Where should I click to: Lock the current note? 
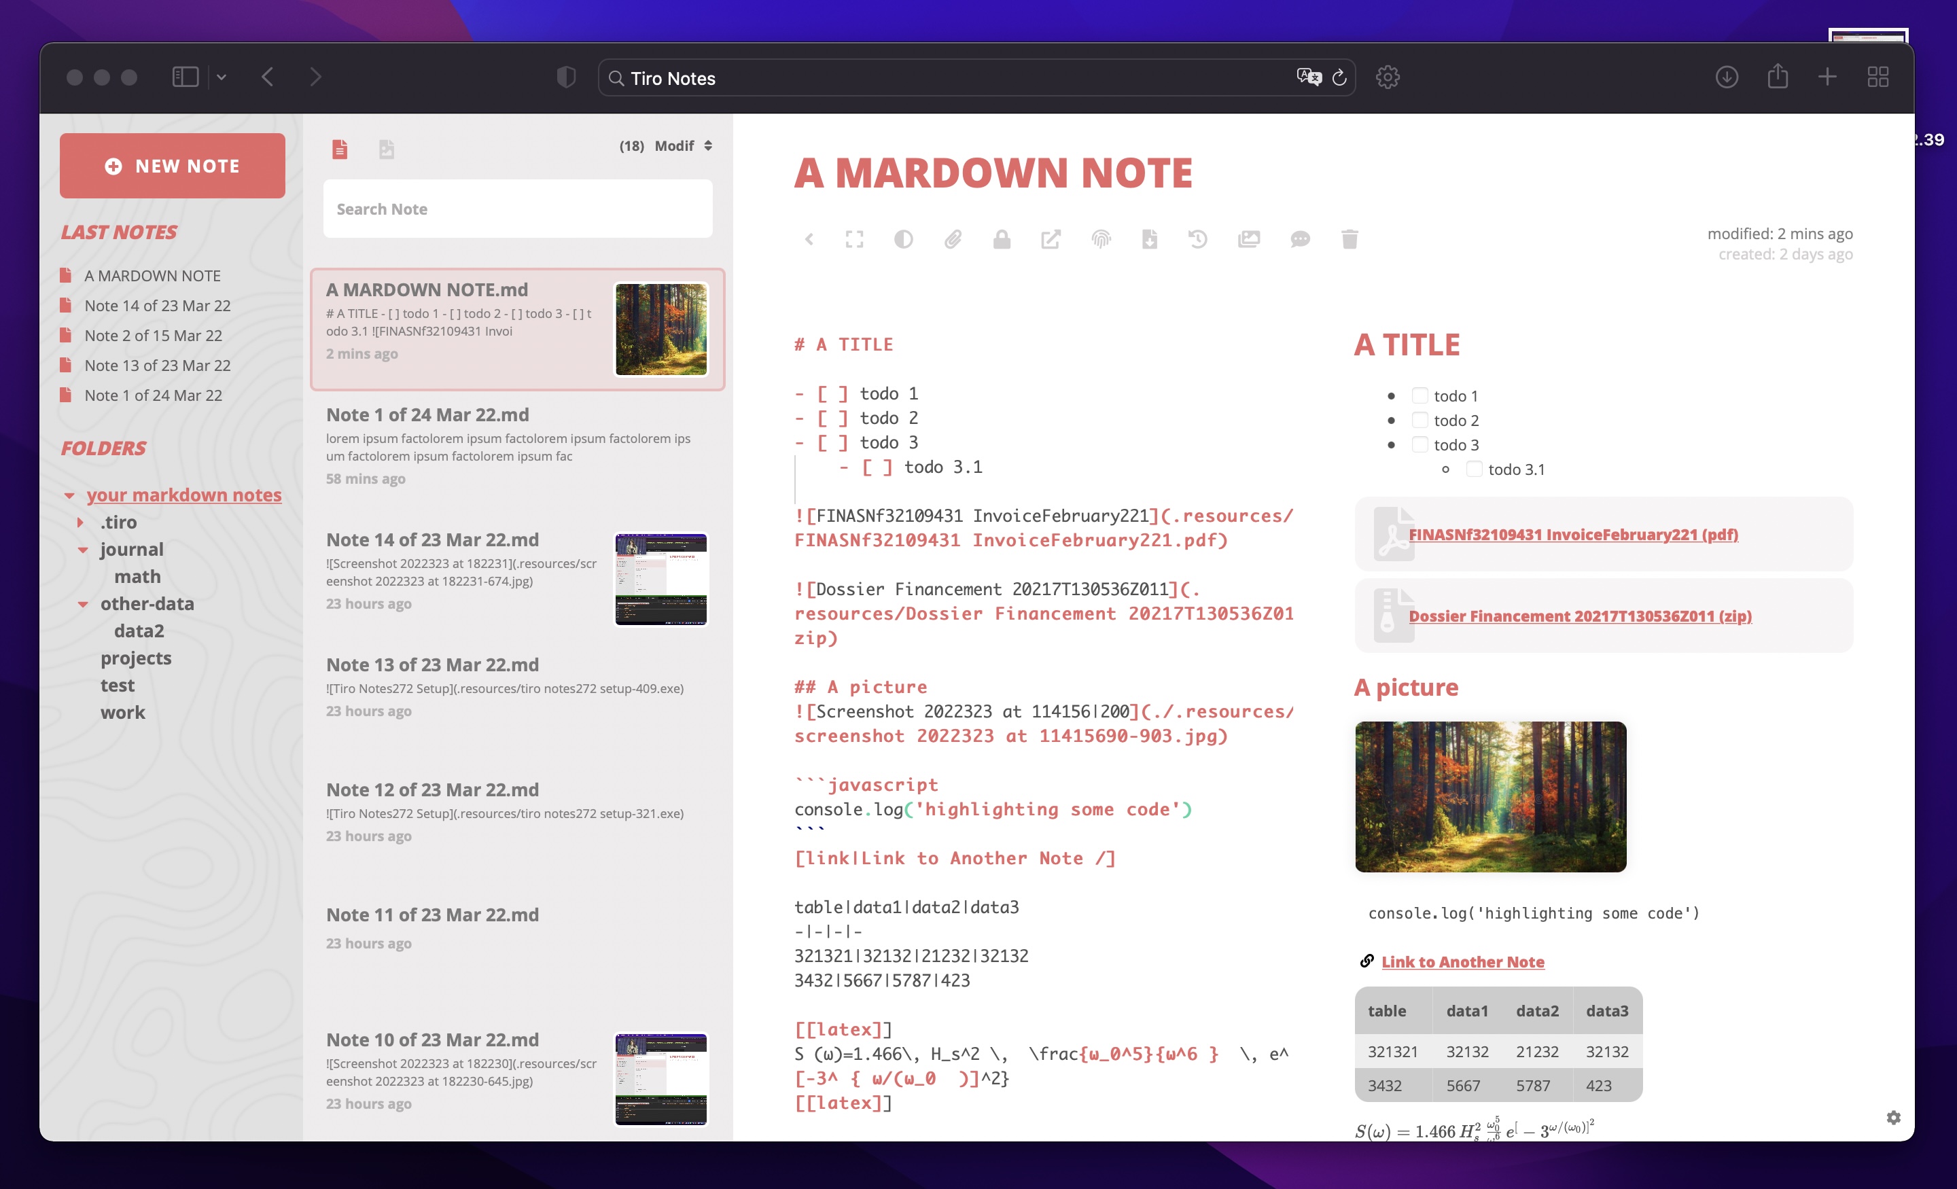pyautogui.click(x=1002, y=239)
